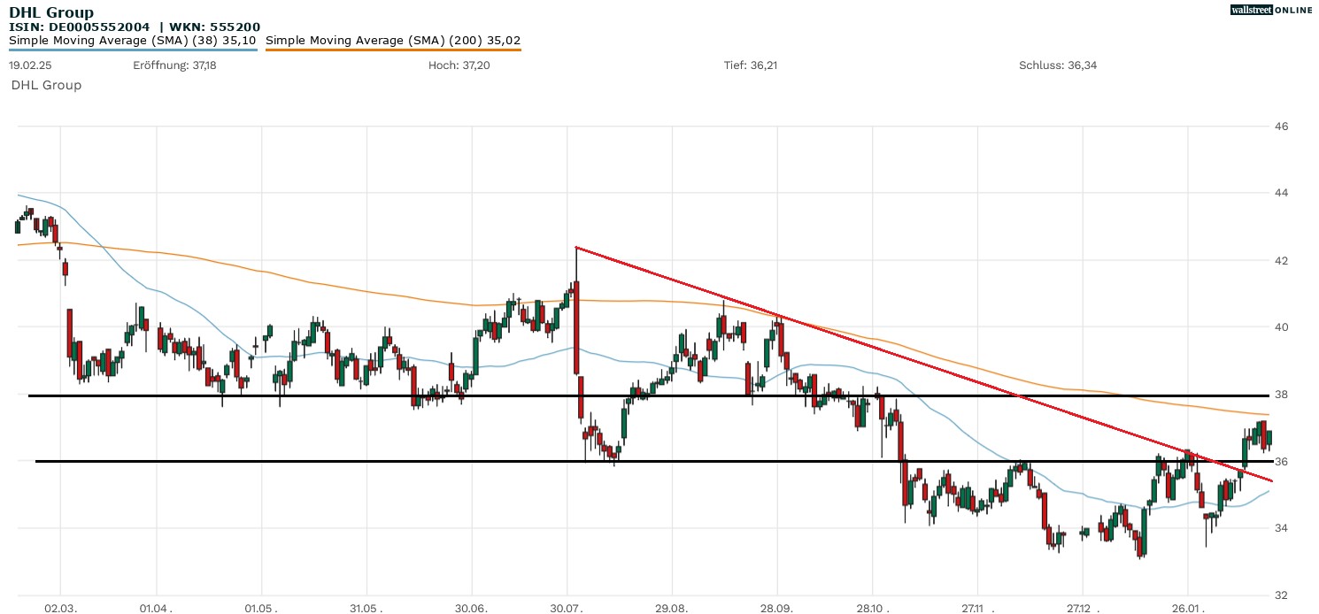Click the SMA (200) legend label
This screenshot has width=1319, height=614.
(x=392, y=40)
